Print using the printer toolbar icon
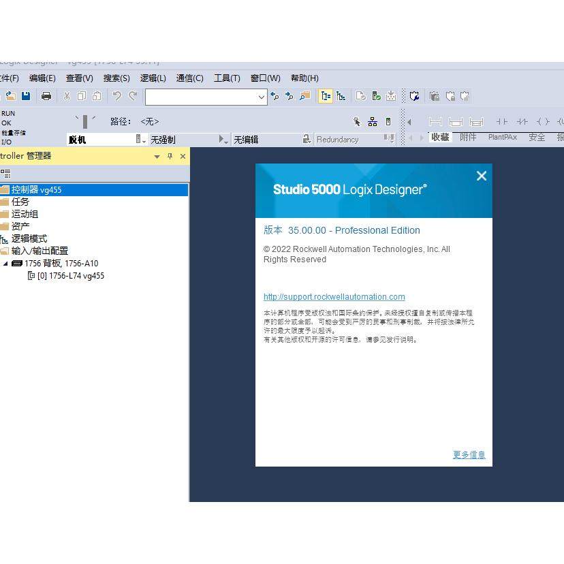The width and height of the screenshot is (564, 564). click(x=46, y=96)
